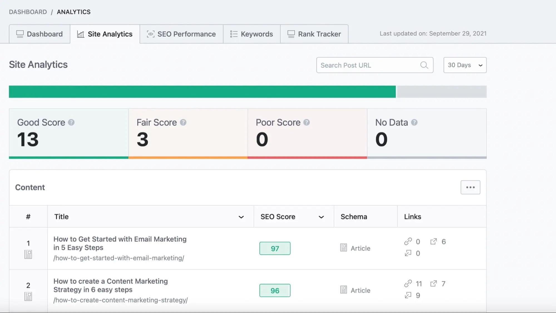
Task: Click the search magnifier icon
Action: pyautogui.click(x=424, y=65)
